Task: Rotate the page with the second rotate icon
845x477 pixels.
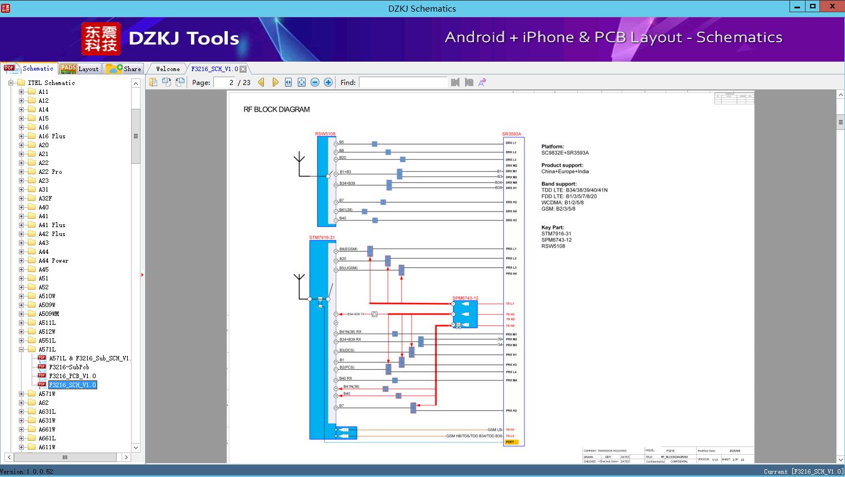Action: pos(179,82)
